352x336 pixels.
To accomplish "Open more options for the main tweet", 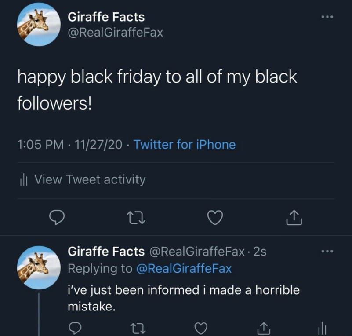I will (x=327, y=17).
